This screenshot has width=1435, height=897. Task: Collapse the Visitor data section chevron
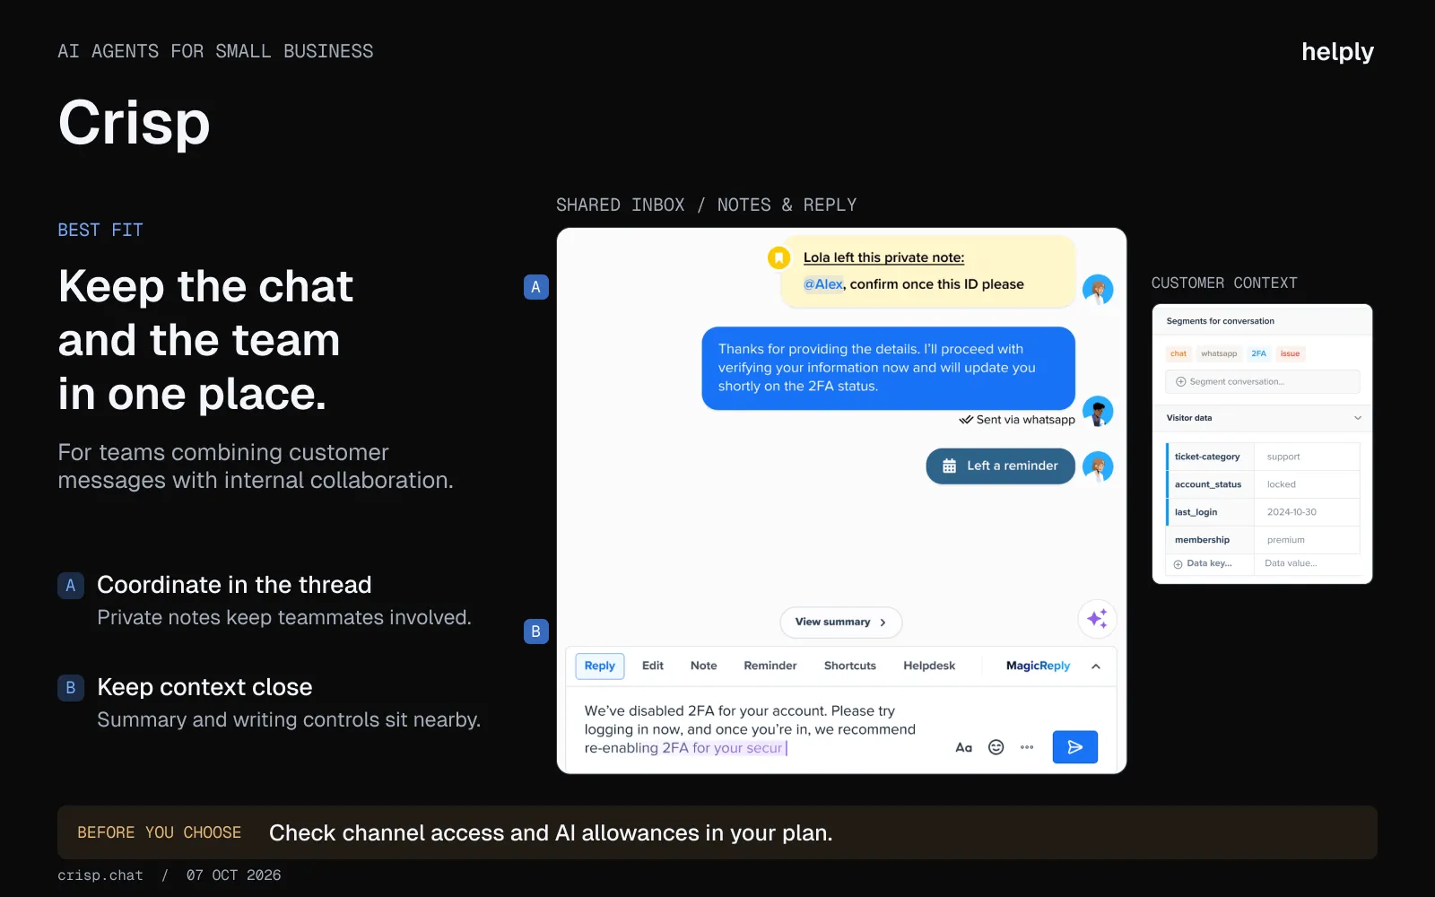pyautogui.click(x=1358, y=418)
